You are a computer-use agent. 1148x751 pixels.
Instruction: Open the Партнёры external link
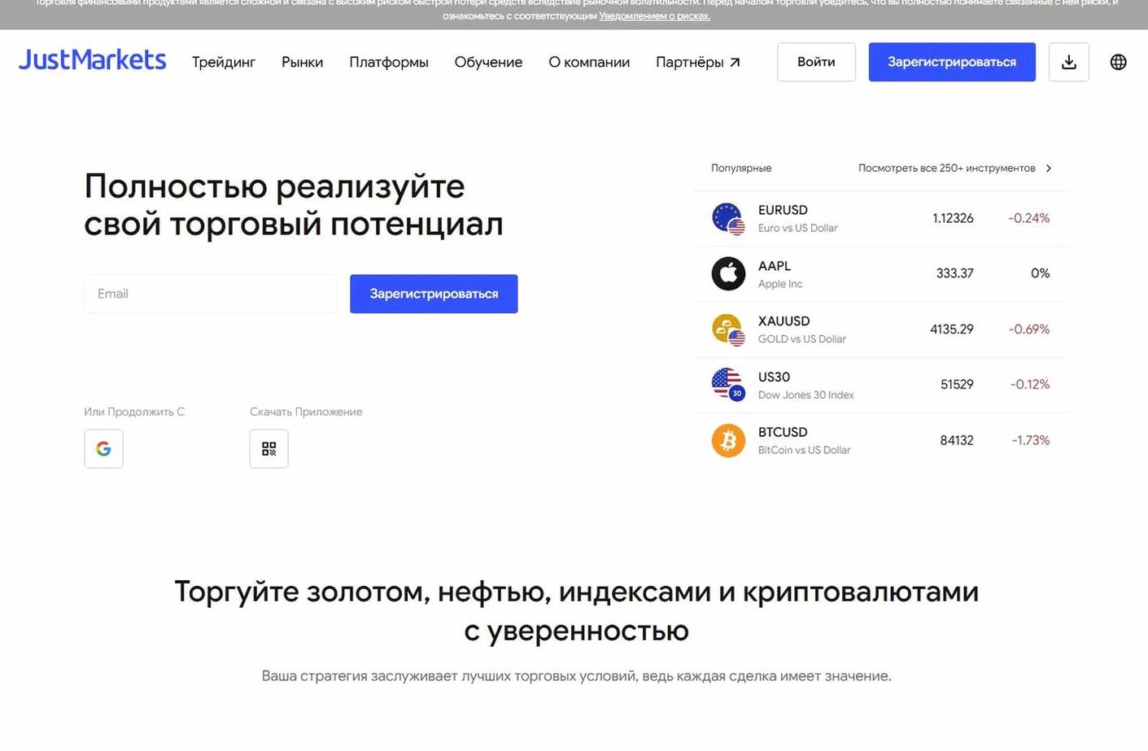(x=698, y=62)
